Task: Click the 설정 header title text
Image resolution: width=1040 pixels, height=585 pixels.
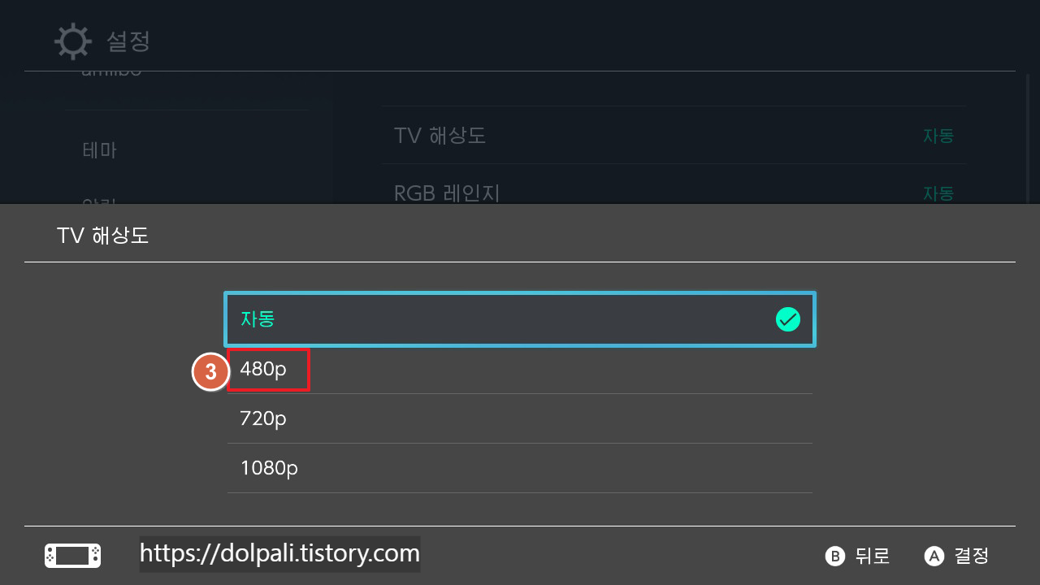Action: pyautogui.click(x=129, y=42)
